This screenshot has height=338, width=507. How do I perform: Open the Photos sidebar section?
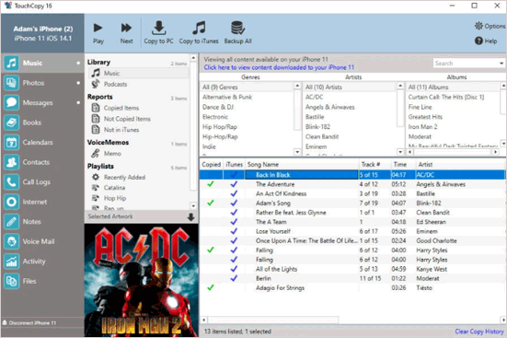(42, 83)
